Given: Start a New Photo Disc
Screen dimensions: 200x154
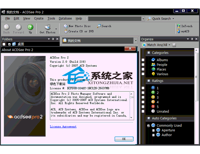Looking at the screenshot, I should tap(77, 26).
